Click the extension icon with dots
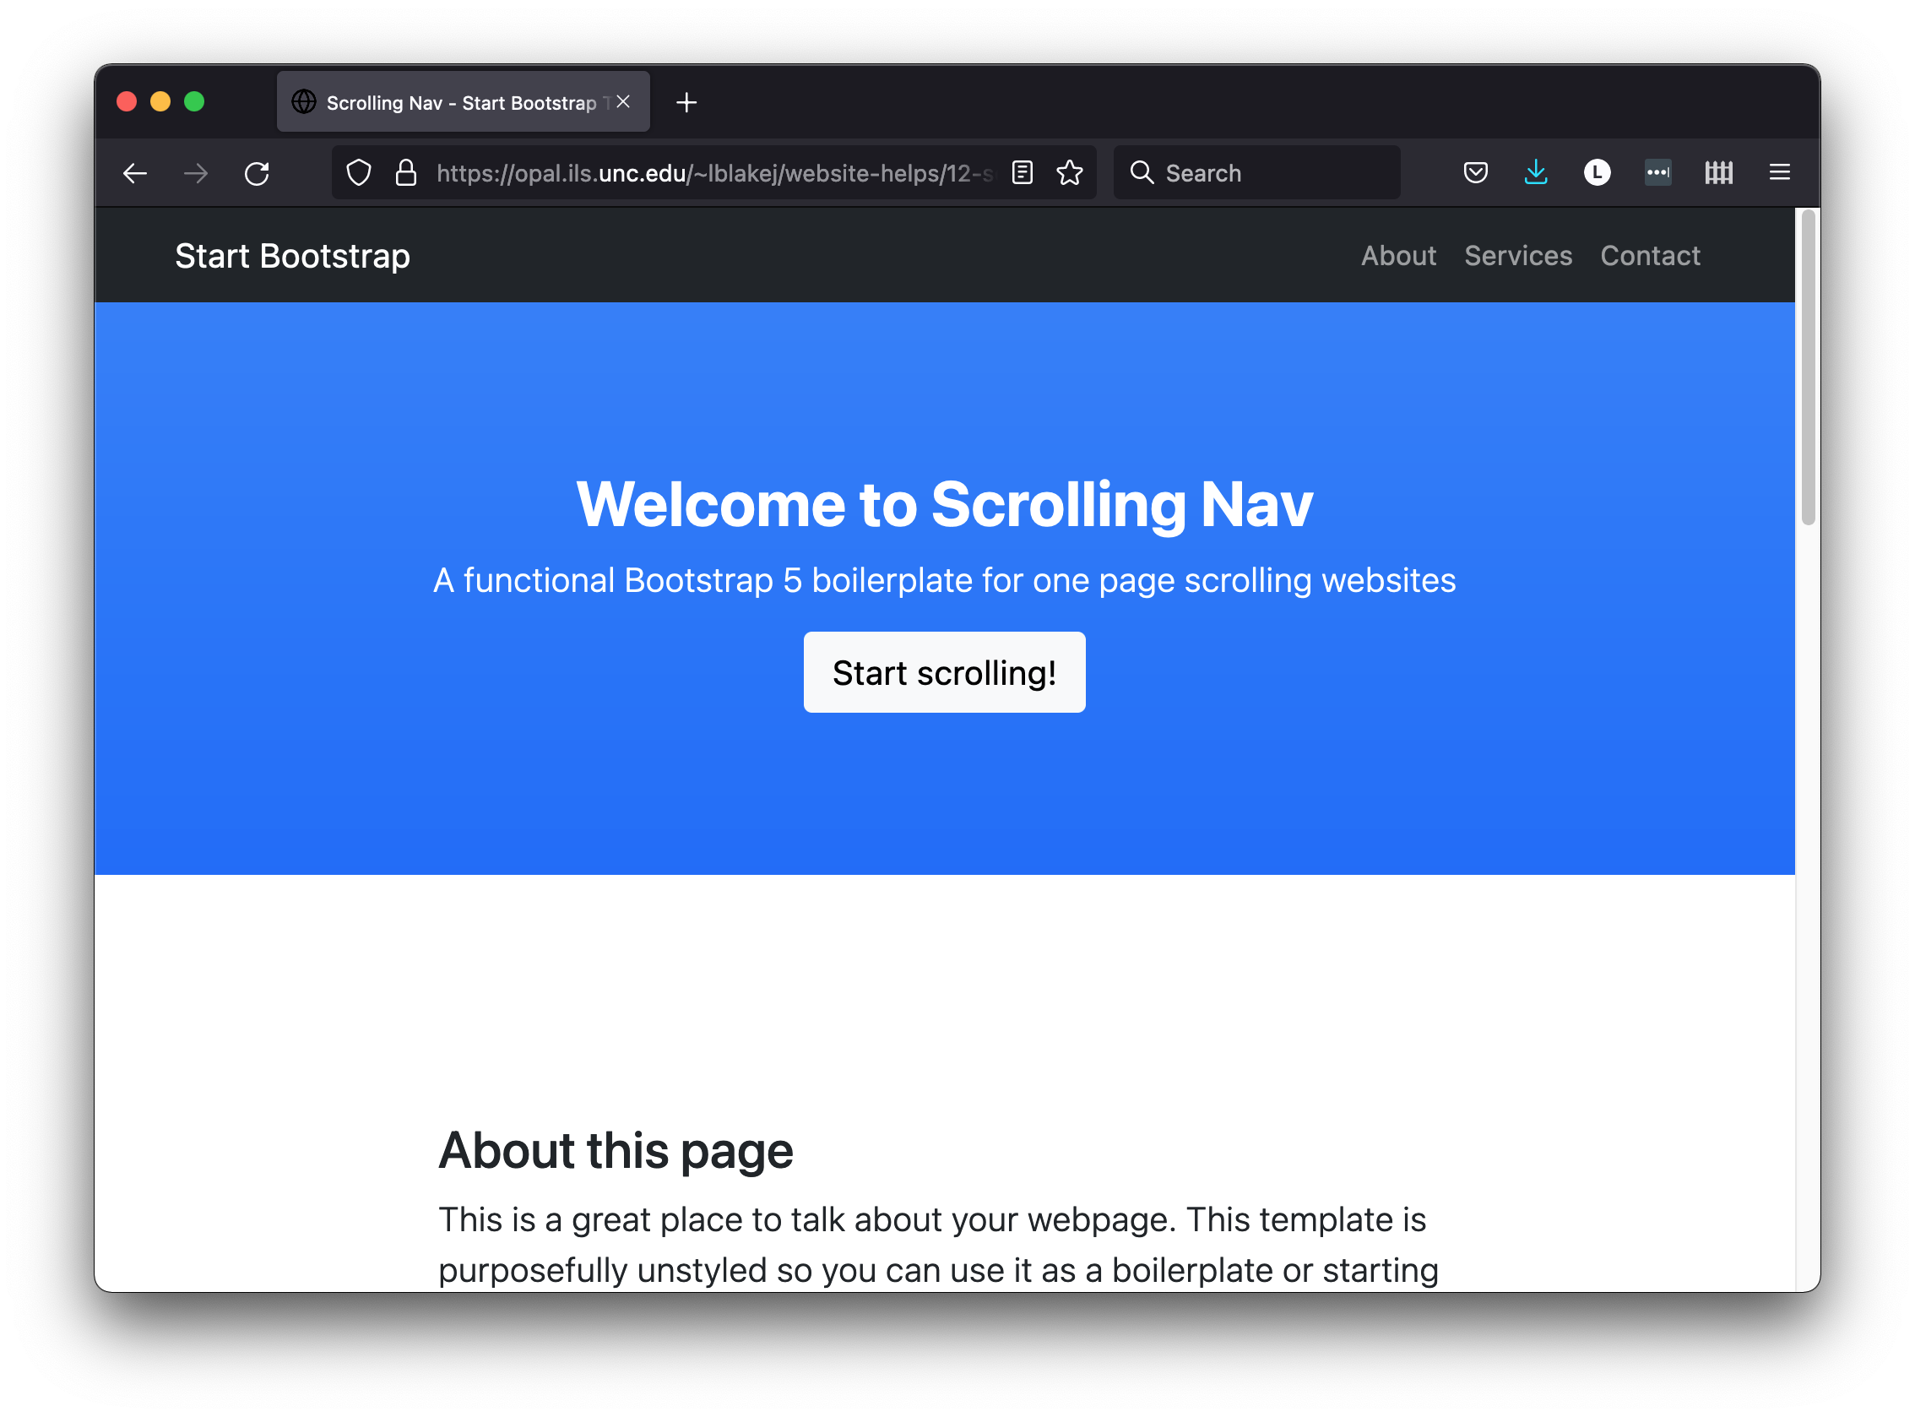Screen dimensions: 1915x1417 click(1657, 173)
